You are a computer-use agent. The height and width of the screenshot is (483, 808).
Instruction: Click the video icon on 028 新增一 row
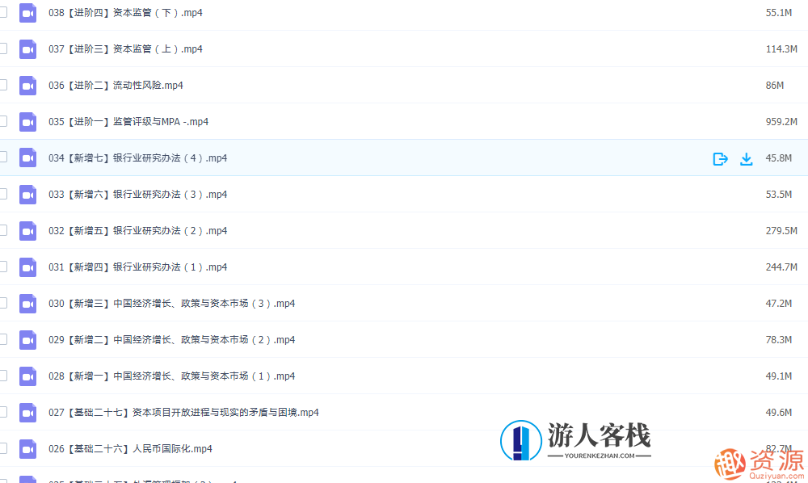coord(27,376)
